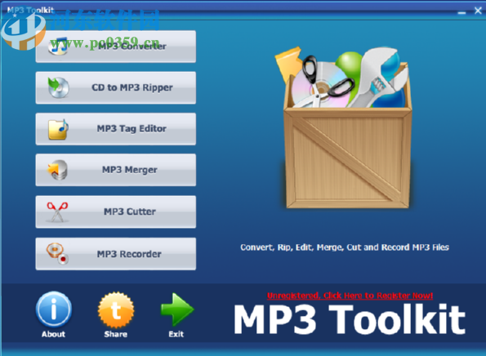Click the green Exit arrow icon

[177, 309]
